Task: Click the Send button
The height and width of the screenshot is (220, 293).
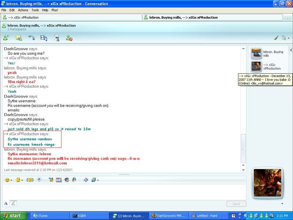Action: click(236, 204)
